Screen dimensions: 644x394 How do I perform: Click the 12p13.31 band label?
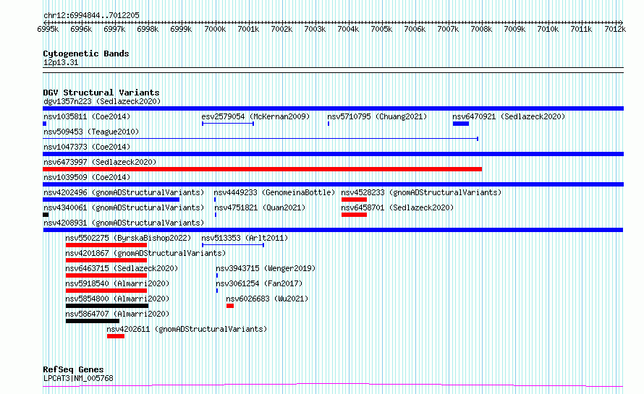click(61, 63)
